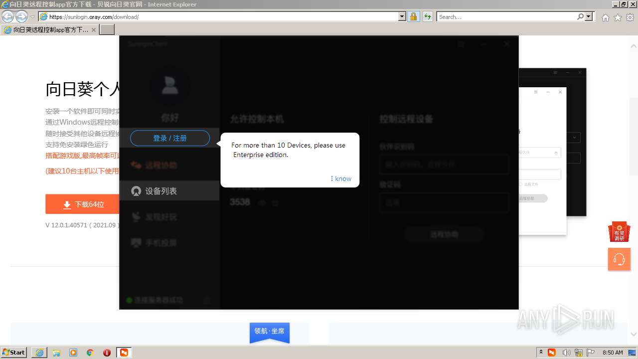This screenshot has height=359, width=638.
Task: Open the dimmed app window menu icon
Action: click(x=461, y=44)
